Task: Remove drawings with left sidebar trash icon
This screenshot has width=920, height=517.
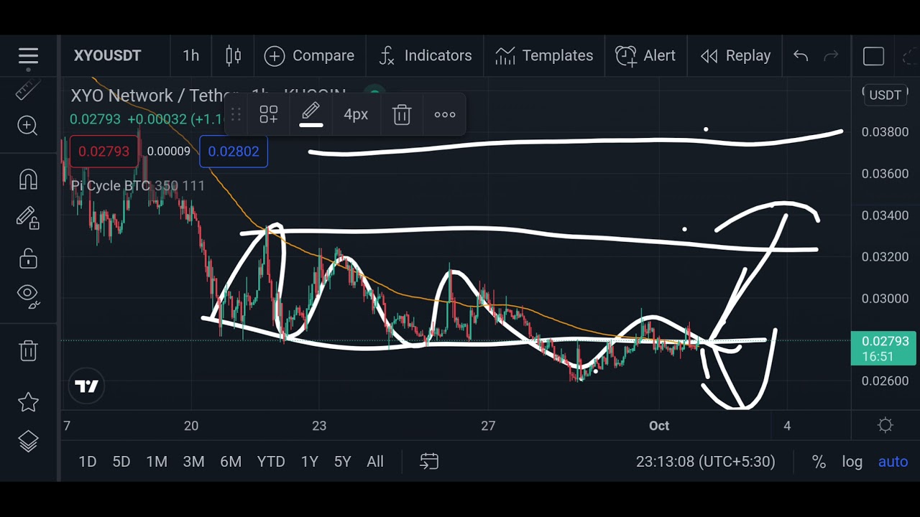Action: click(x=28, y=350)
